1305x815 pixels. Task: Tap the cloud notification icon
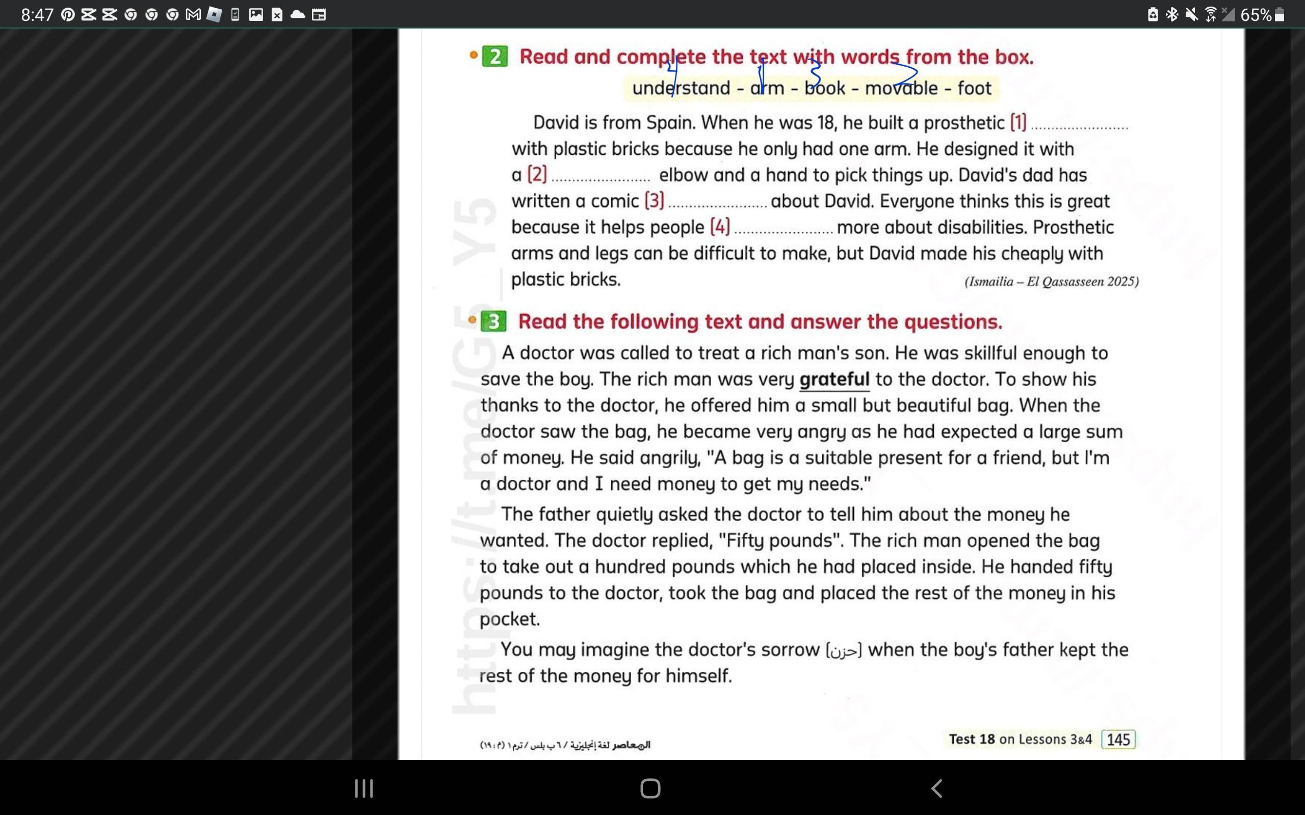(x=298, y=15)
